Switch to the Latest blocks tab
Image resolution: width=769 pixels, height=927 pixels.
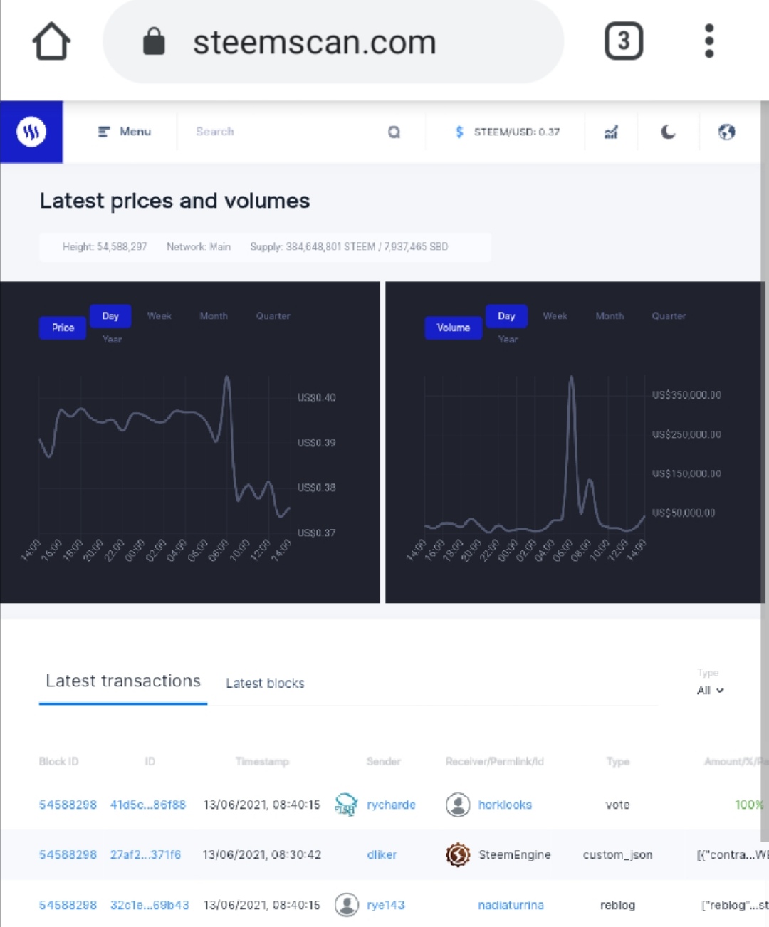point(265,684)
